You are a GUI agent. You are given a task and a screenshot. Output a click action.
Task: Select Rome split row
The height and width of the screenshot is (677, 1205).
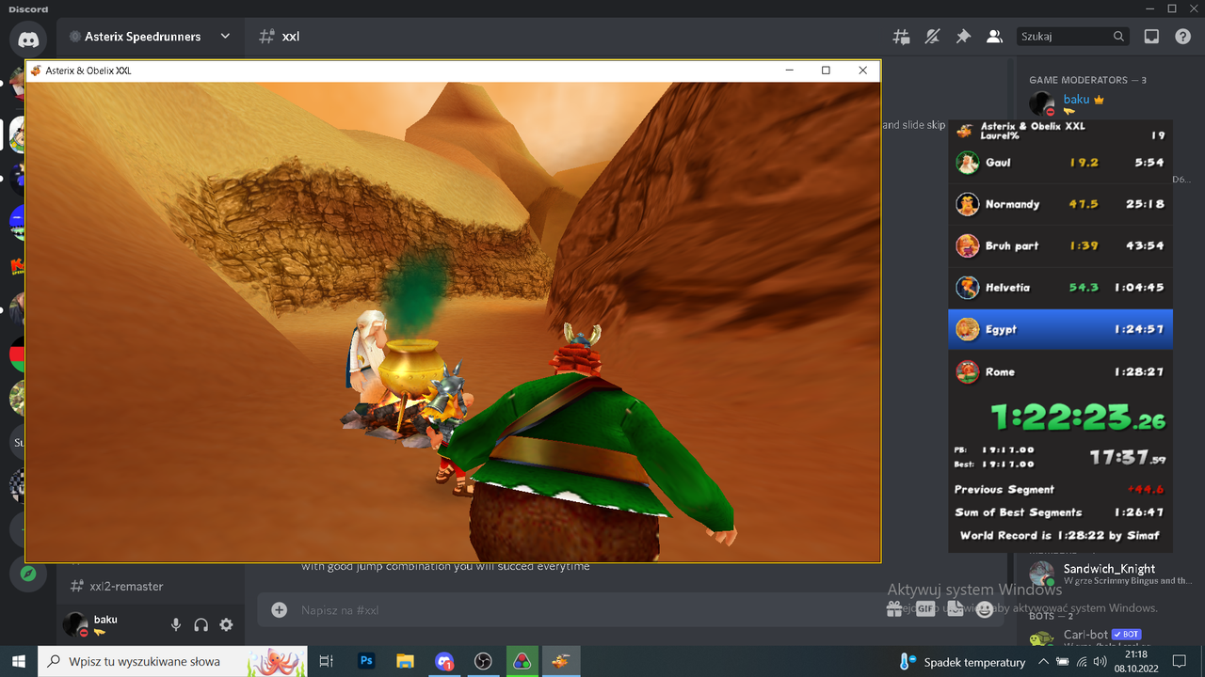click(x=1061, y=371)
